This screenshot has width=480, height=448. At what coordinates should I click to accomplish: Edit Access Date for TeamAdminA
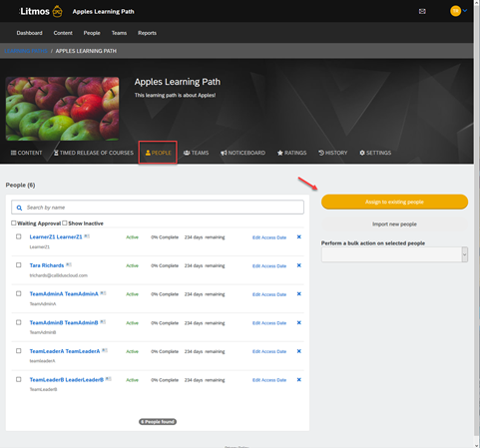269,294
